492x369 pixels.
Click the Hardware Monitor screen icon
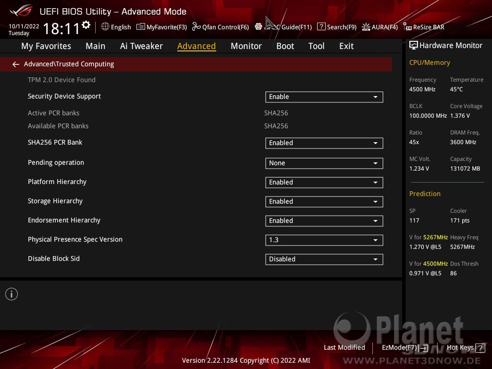(414, 46)
